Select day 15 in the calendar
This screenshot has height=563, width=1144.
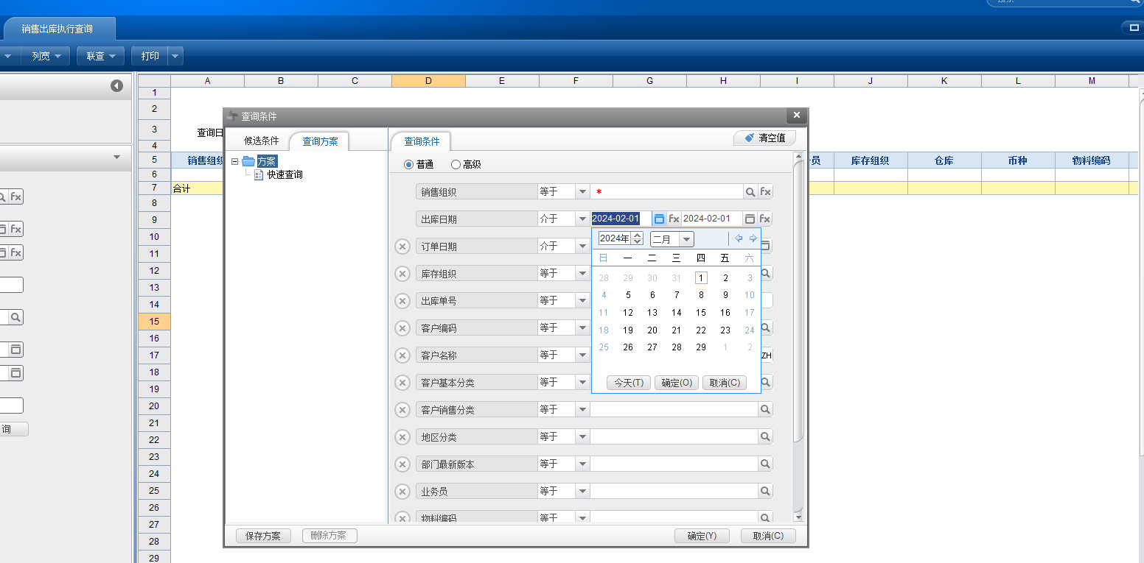point(701,313)
